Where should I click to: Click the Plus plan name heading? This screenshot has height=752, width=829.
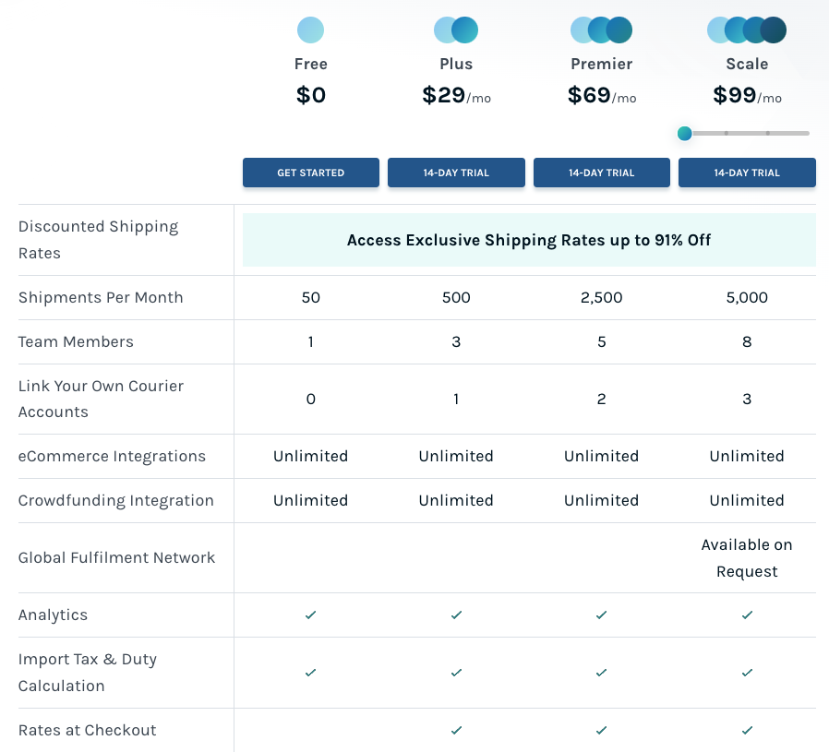[456, 64]
